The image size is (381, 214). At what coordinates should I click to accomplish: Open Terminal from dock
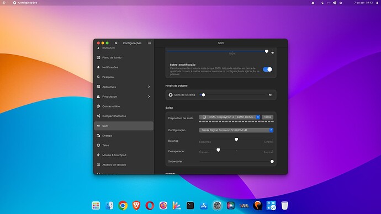tap(190, 206)
